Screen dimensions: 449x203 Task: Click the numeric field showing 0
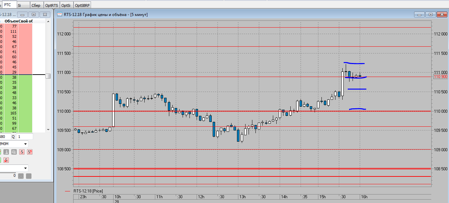tap(8, 175)
